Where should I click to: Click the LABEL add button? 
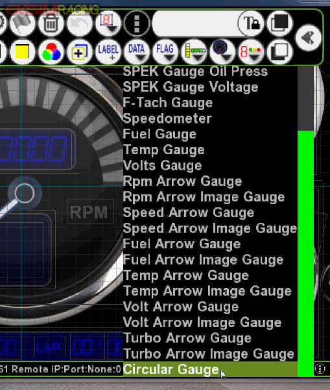(108, 52)
